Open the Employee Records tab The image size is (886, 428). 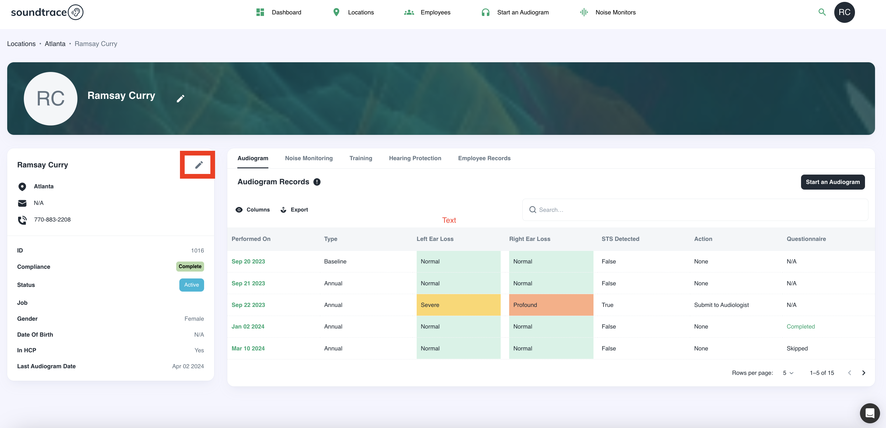[484, 158]
